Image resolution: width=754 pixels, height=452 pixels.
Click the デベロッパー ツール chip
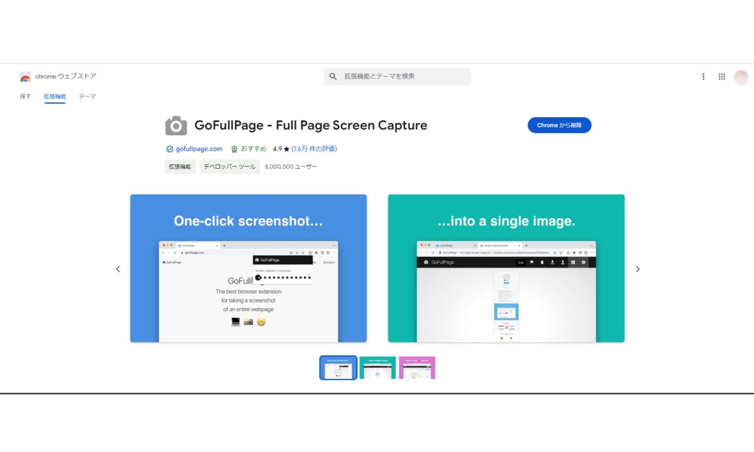[229, 166]
